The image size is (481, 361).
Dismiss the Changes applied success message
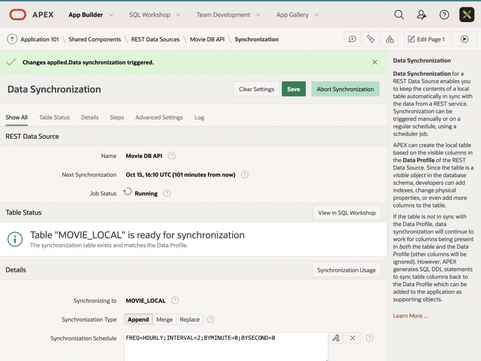pyautogui.click(x=375, y=62)
